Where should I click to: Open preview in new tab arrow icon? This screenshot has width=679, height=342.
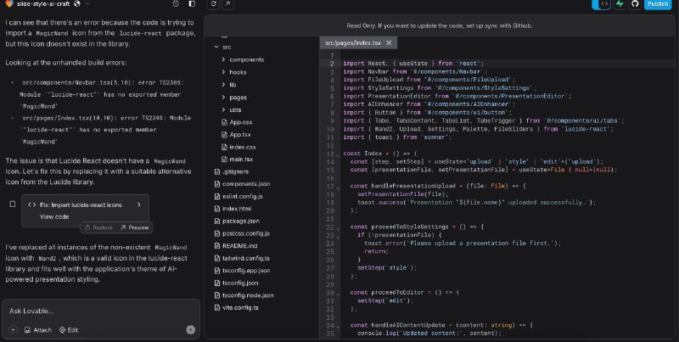pos(227,4)
